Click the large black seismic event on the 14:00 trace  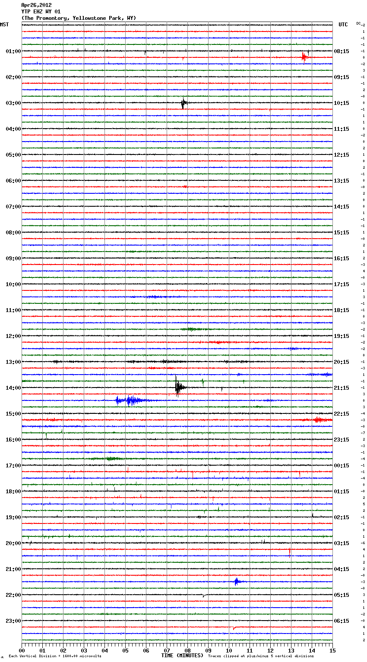coord(180,387)
